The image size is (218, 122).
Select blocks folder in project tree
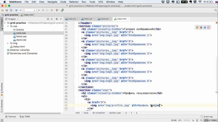pyautogui.click(x=19, y=29)
